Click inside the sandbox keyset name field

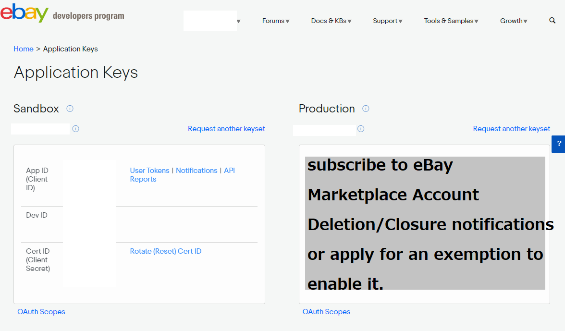pyautogui.click(x=40, y=129)
